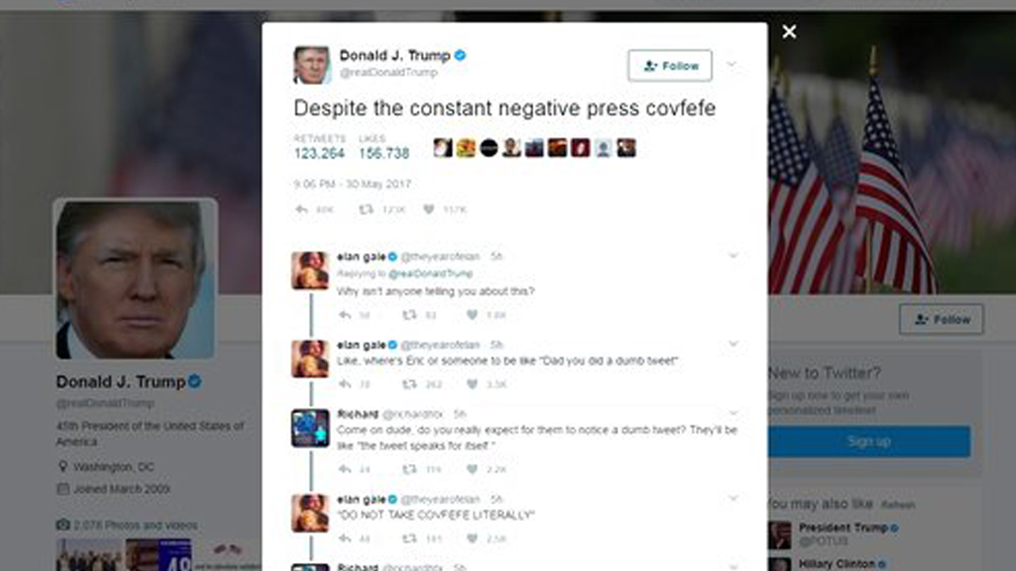Click the retweet icon under the covfefe tweet
The width and height of the screenshot is (1016, 571).
[366, 209]
